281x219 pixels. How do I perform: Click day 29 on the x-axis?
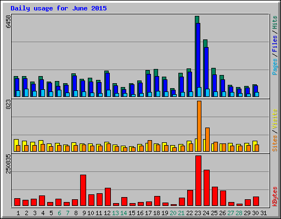tap(247, 213)
